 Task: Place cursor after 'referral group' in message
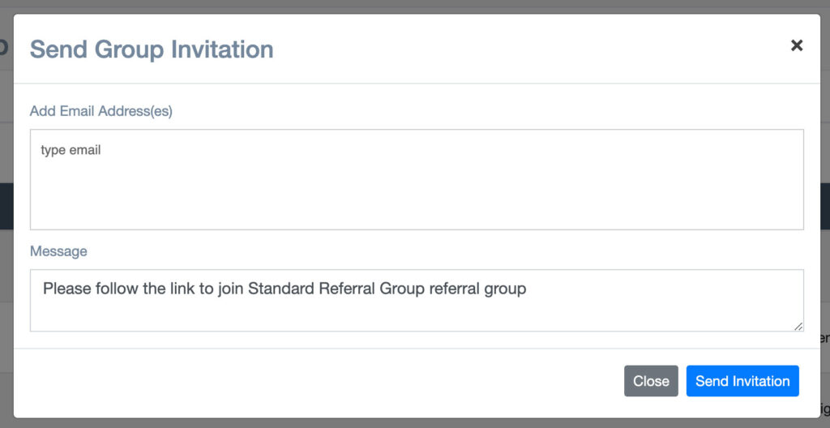click(x=527, y=289)
